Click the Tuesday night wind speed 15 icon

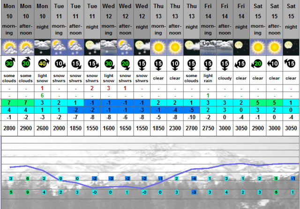(93, 64)
